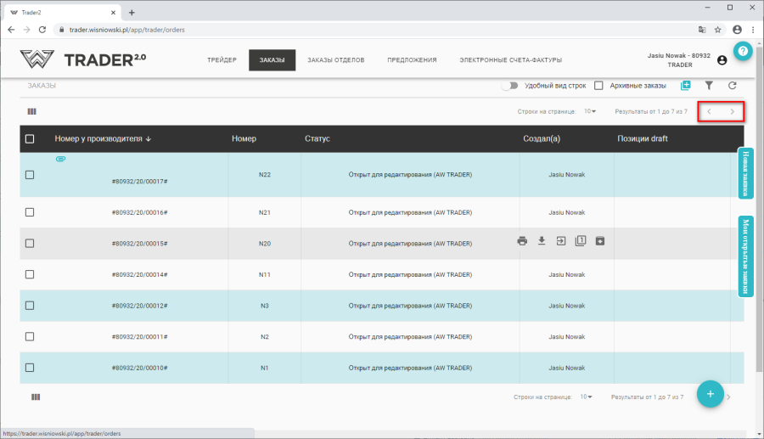Image resolution: width=764 pixels, height=439 pixels.
Task: Refresh the orders list
Action: click(x=732, y=86)
